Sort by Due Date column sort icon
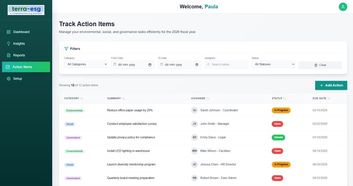353x186 pixels. pyautogui.click(x=329, y=98)
